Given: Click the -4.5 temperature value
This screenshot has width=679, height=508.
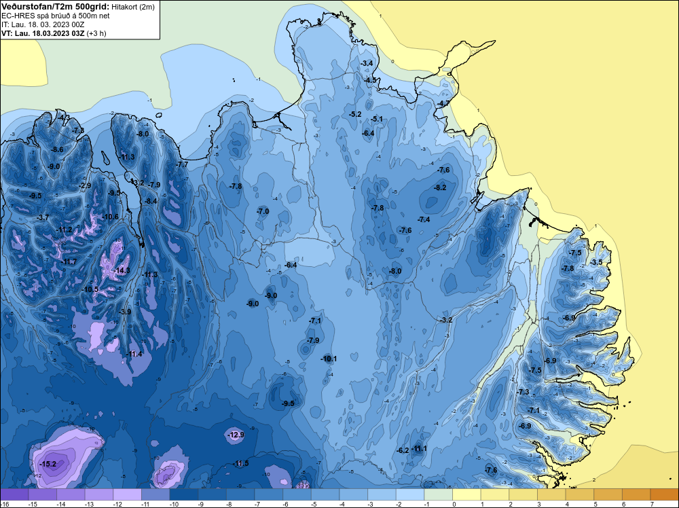Looking at the screenshot, I should point(370,80).
